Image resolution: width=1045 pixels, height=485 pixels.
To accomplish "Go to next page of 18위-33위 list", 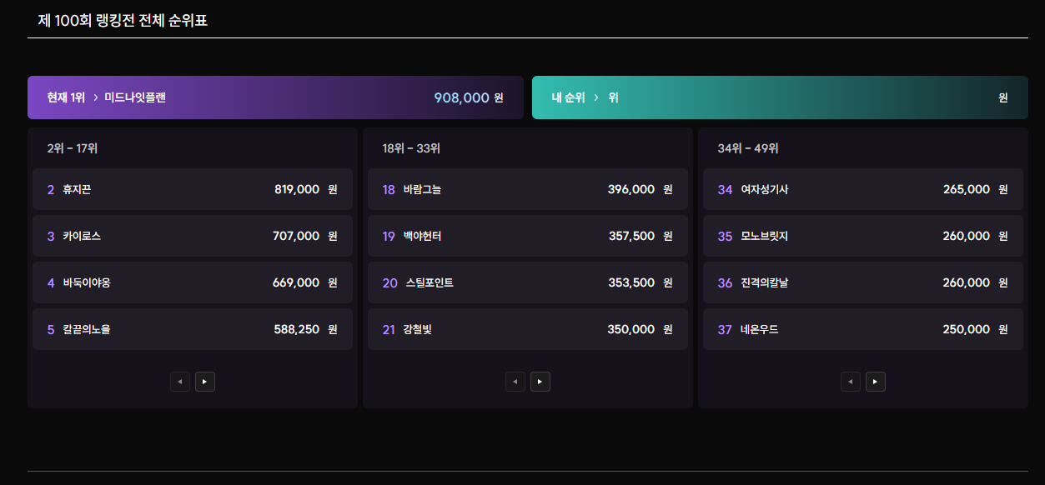I will (540, 382).
